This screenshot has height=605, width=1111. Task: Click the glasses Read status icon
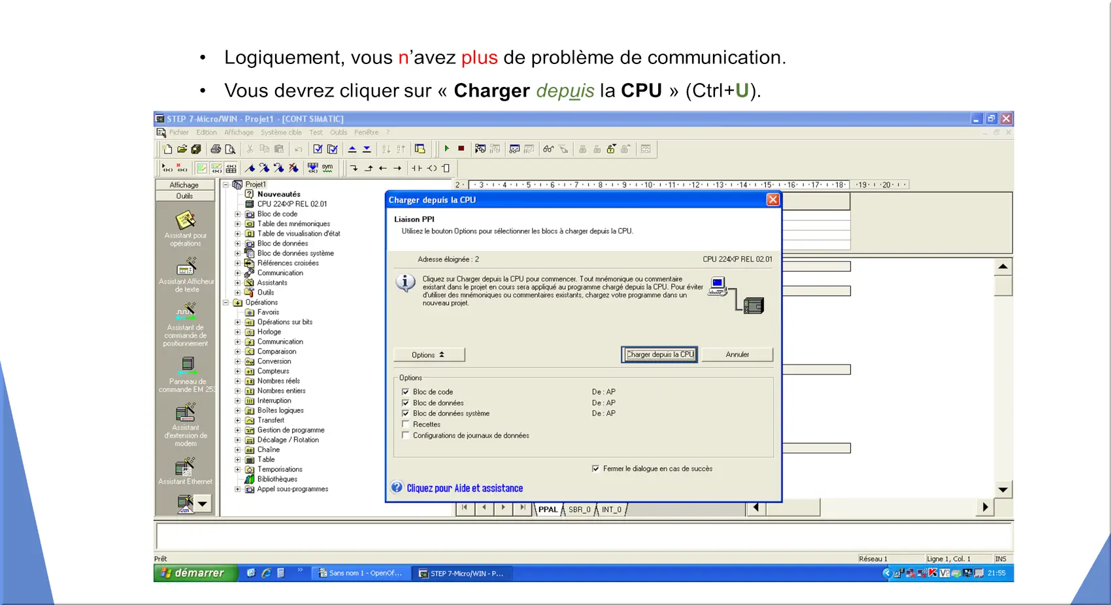click(x=548, y=149)
